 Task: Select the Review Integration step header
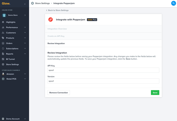(103, 43)
